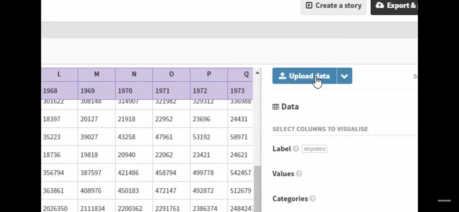The width and height of the screenshot is (459, 212).
Task: Click the cell containing 22952
Action: pos(172,119)
